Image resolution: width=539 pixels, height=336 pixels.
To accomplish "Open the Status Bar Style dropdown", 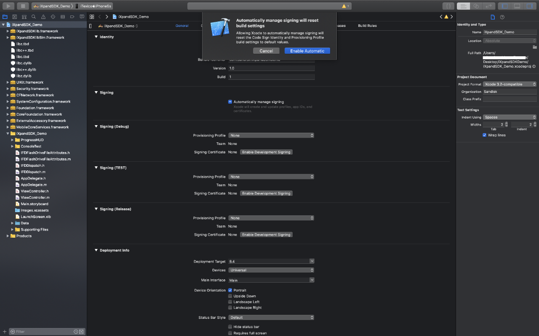I will (x=271, y=318).
